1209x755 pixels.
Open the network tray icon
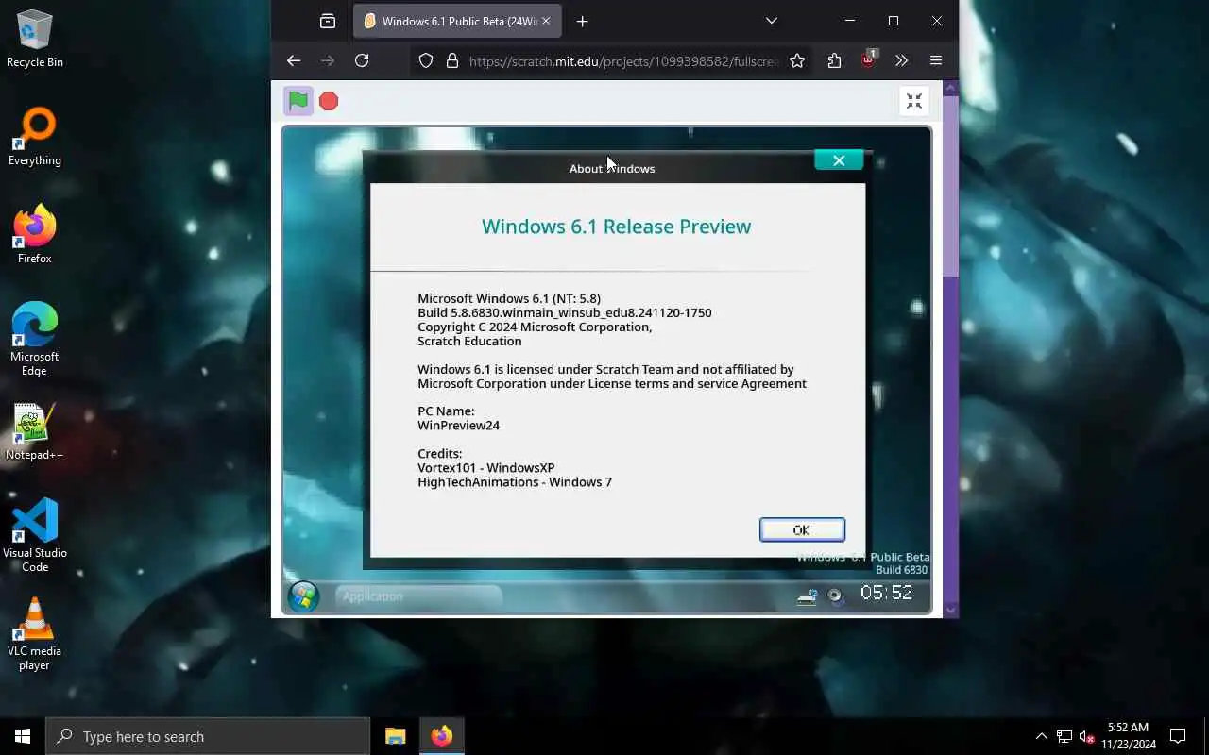point(1064,736)
